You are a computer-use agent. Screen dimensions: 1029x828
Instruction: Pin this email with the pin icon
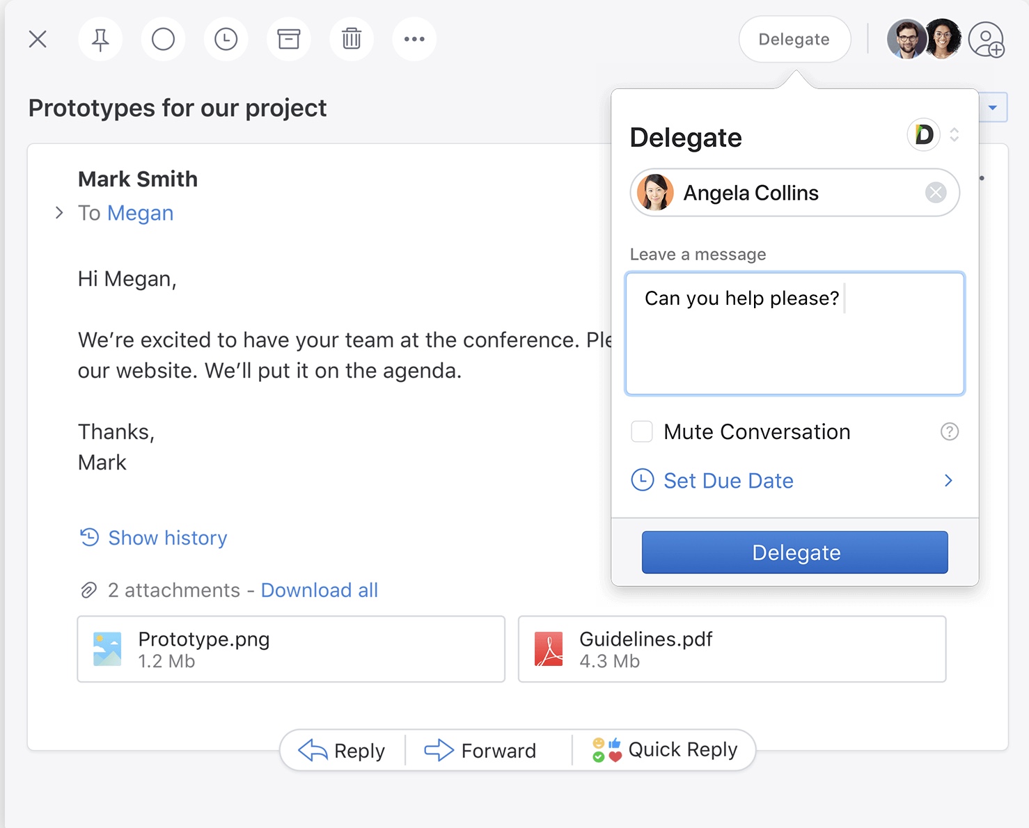point(100,40)
